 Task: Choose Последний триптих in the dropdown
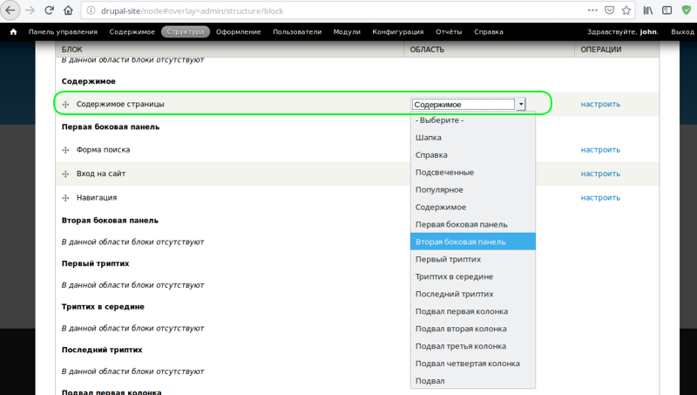pos(473,294)
